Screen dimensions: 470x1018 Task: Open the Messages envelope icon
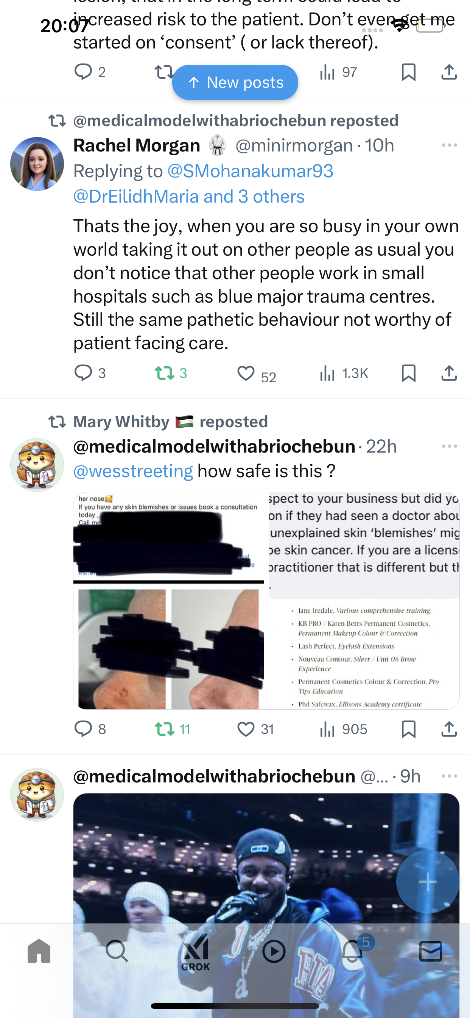[431, 951]
